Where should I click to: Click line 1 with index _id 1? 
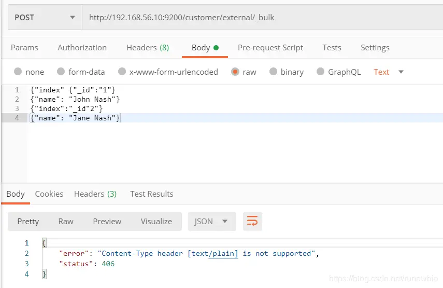[x=73, y=90]
